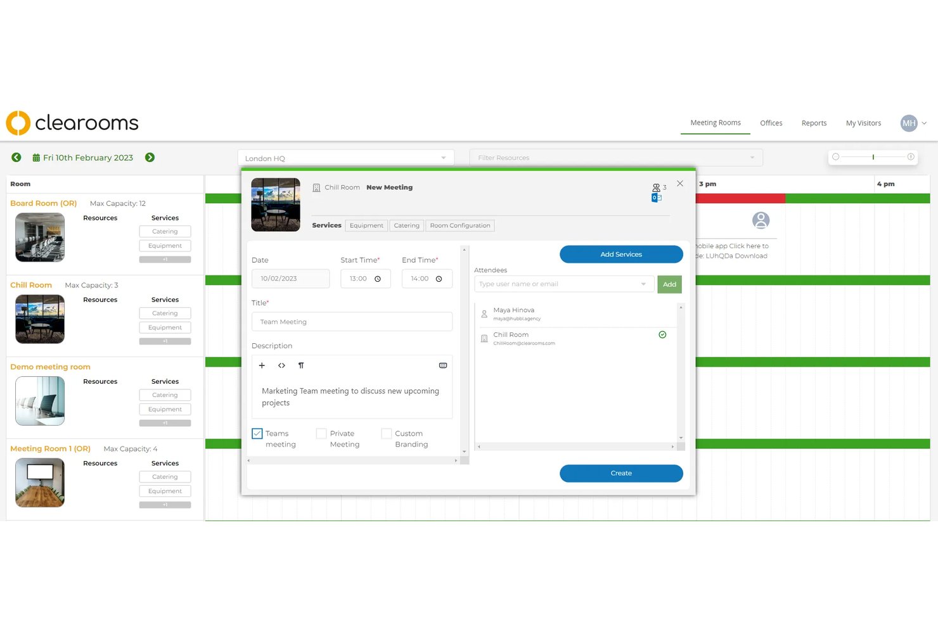Image resolution: width=938 pixels, height=625 pixels.
Task: Click the Board Room (OR) link
Action: pos(43,203)
